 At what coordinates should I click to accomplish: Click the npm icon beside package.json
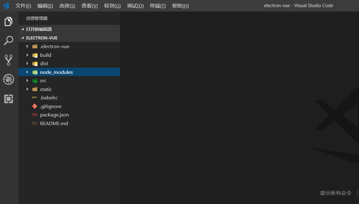click(35, 115)
